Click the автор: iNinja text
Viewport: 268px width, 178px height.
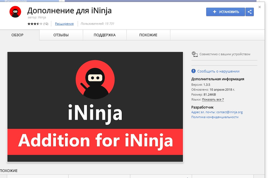(37, 17)
